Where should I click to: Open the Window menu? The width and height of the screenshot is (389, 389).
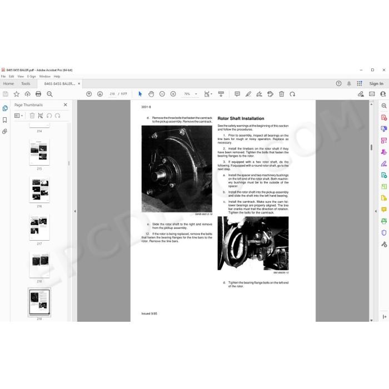(x=44, y=77)
